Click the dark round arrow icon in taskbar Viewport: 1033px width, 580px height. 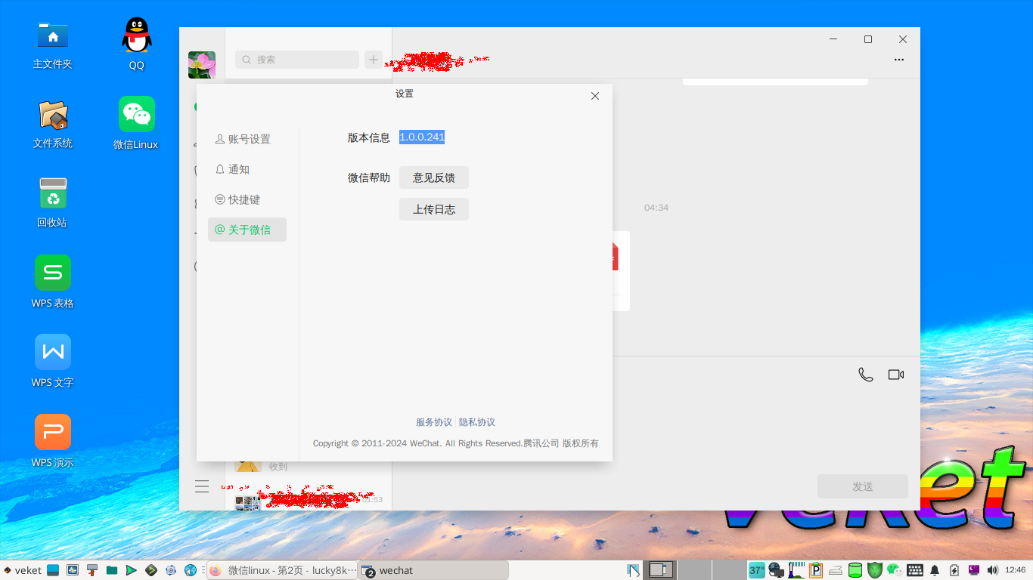tap(151, 570)
